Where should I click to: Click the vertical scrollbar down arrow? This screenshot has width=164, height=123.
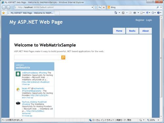pos(161,116)
